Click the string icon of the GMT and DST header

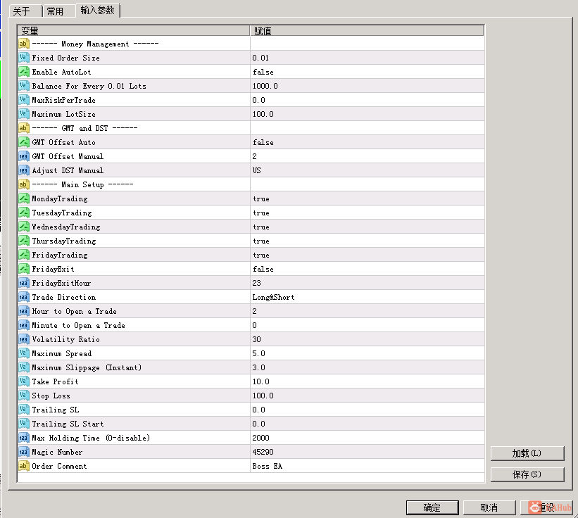tap(24, 128)
